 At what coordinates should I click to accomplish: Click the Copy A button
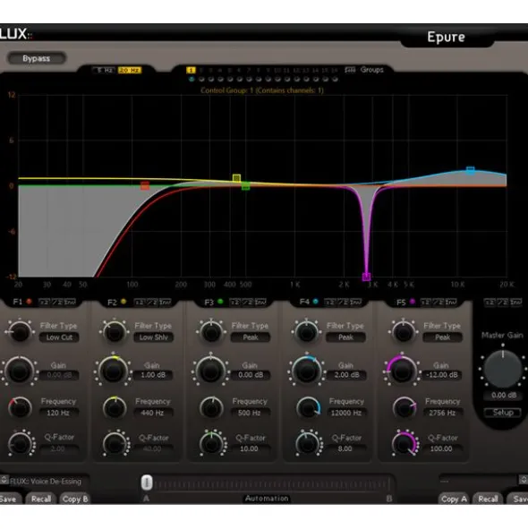click(x=454, y=499)
